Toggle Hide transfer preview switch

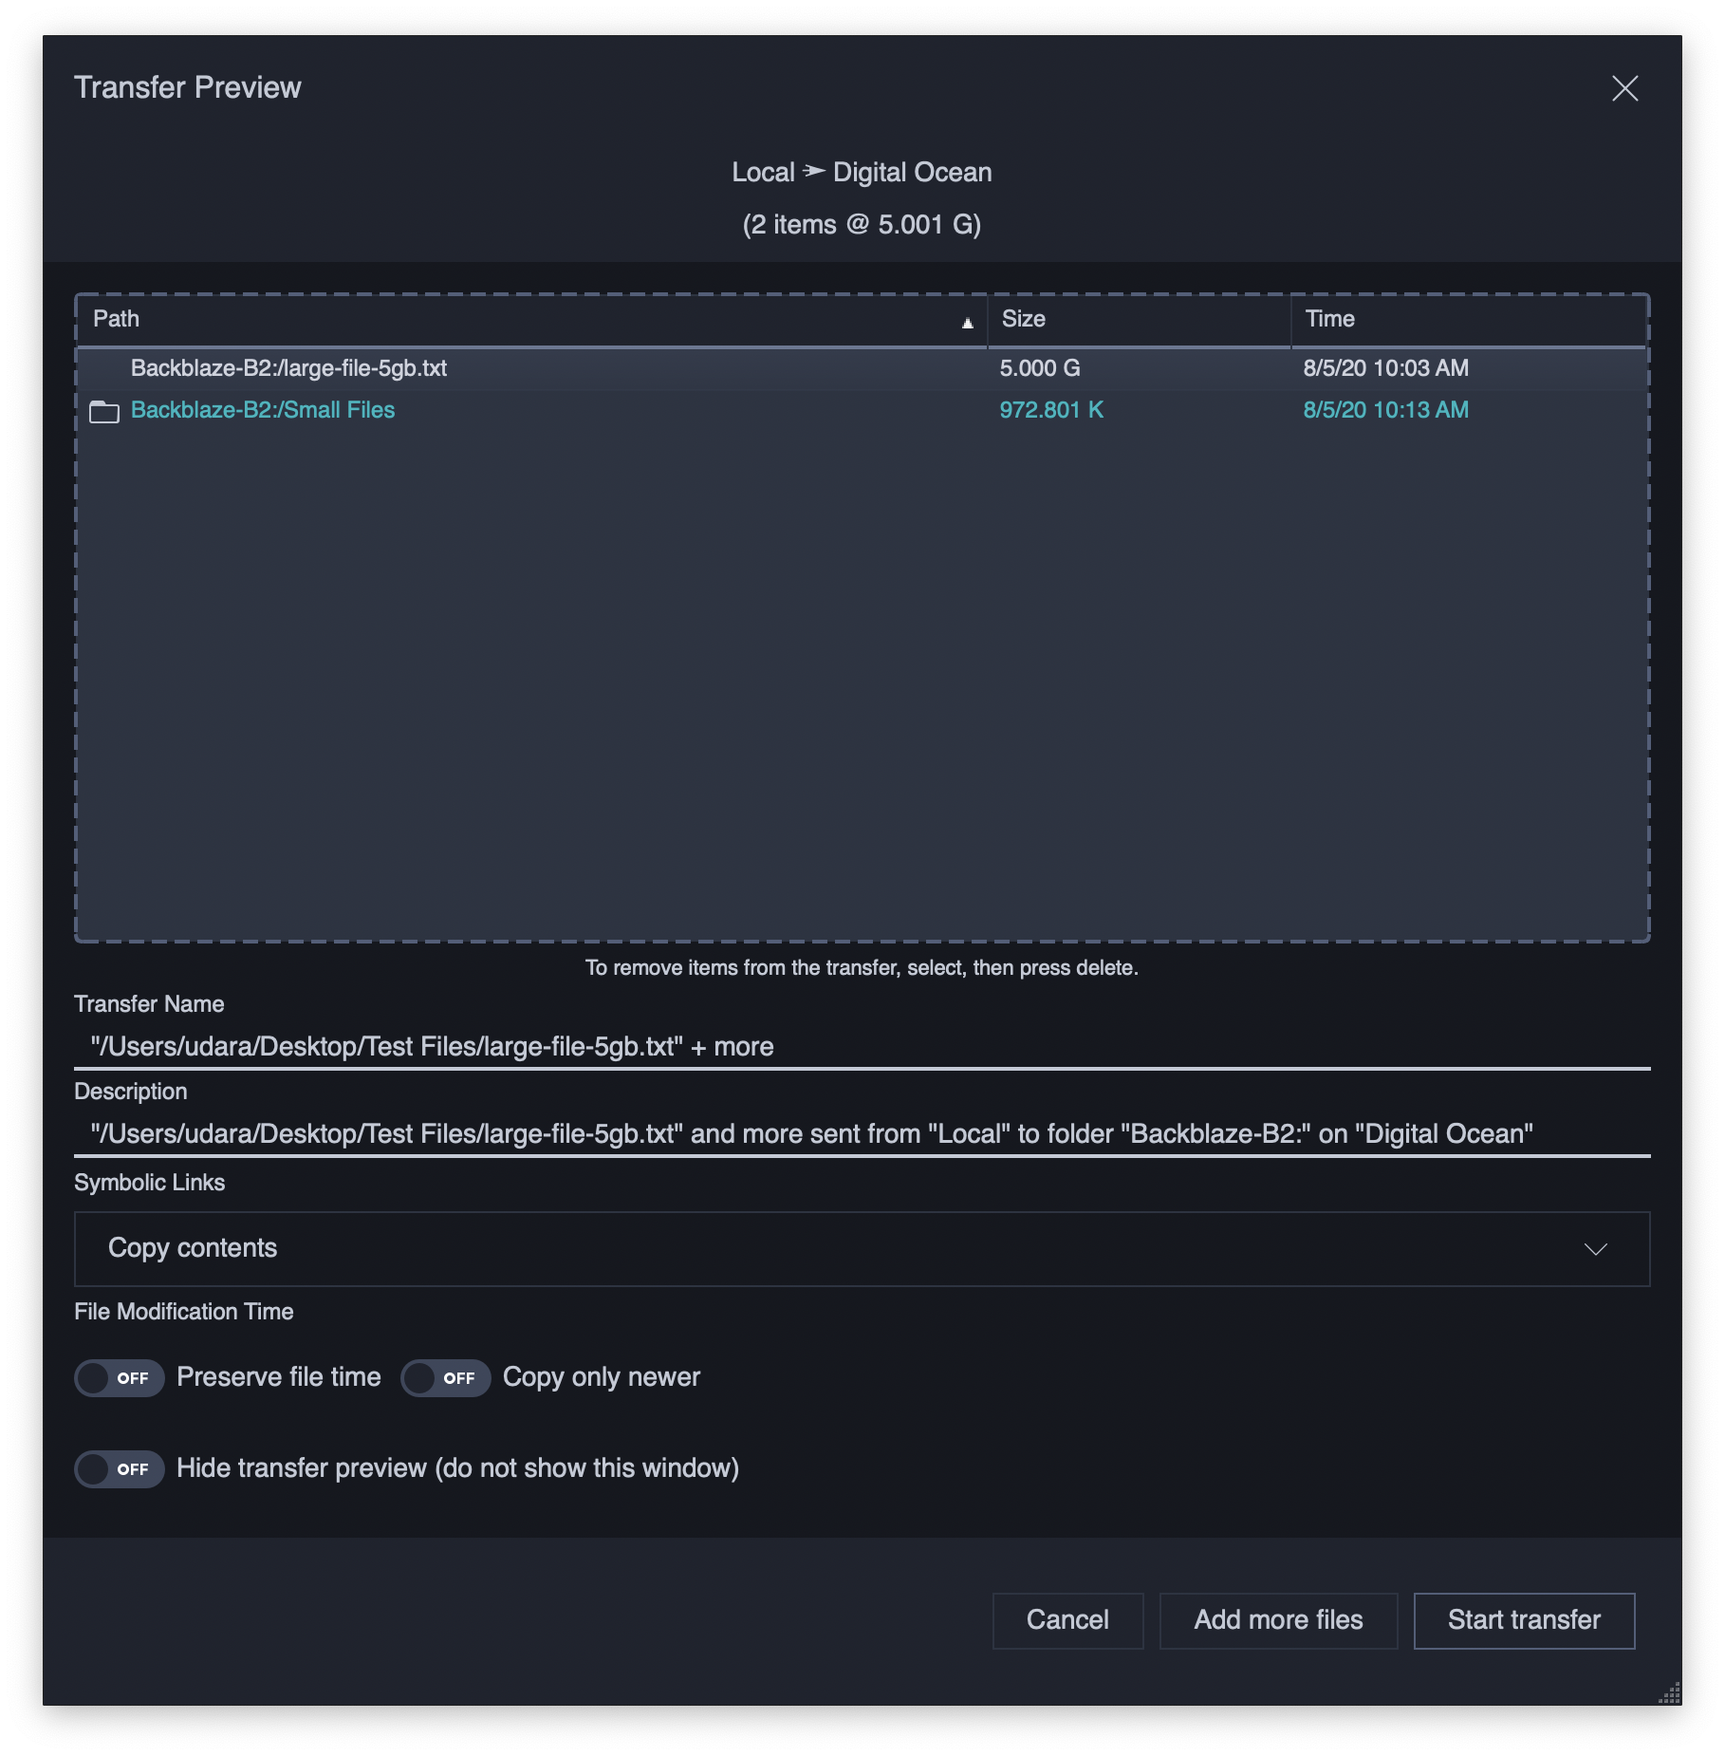click(120, 1468)
